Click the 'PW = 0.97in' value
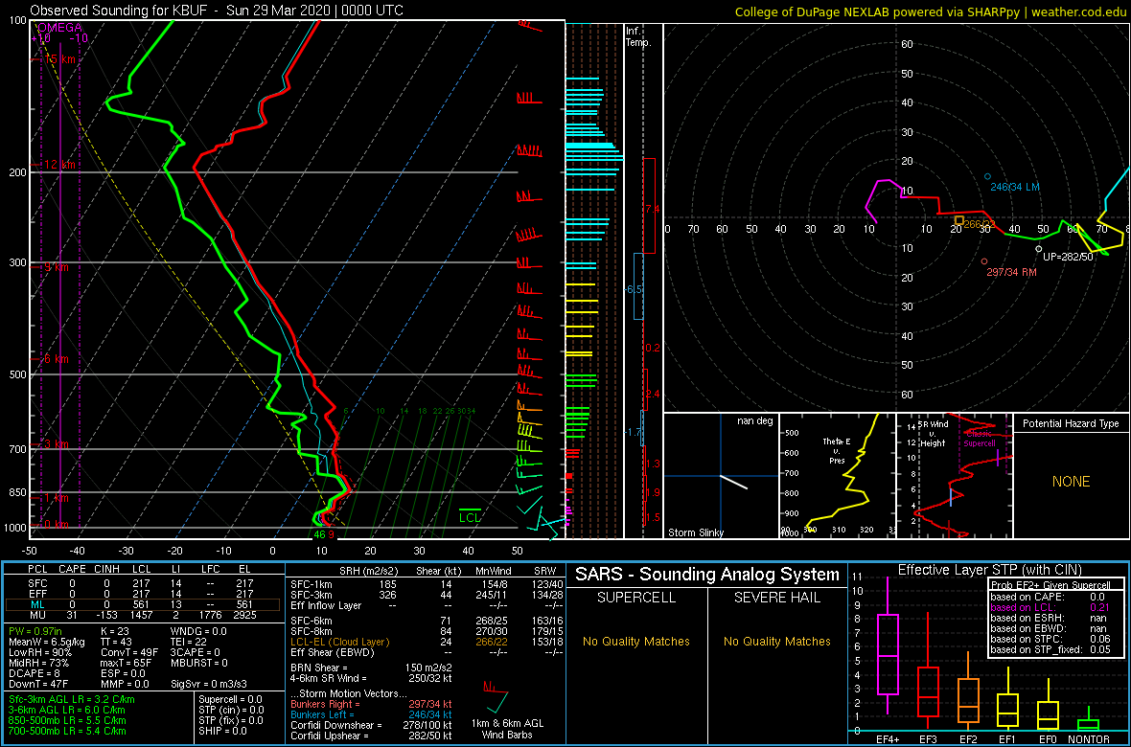Screen dimensions: 1131x747 coord(36,632)
